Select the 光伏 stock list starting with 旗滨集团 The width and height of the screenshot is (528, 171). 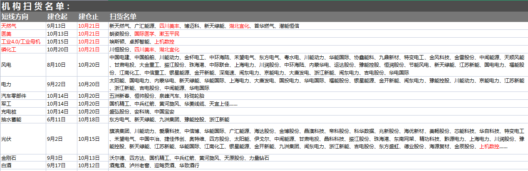tap(318, 139)
